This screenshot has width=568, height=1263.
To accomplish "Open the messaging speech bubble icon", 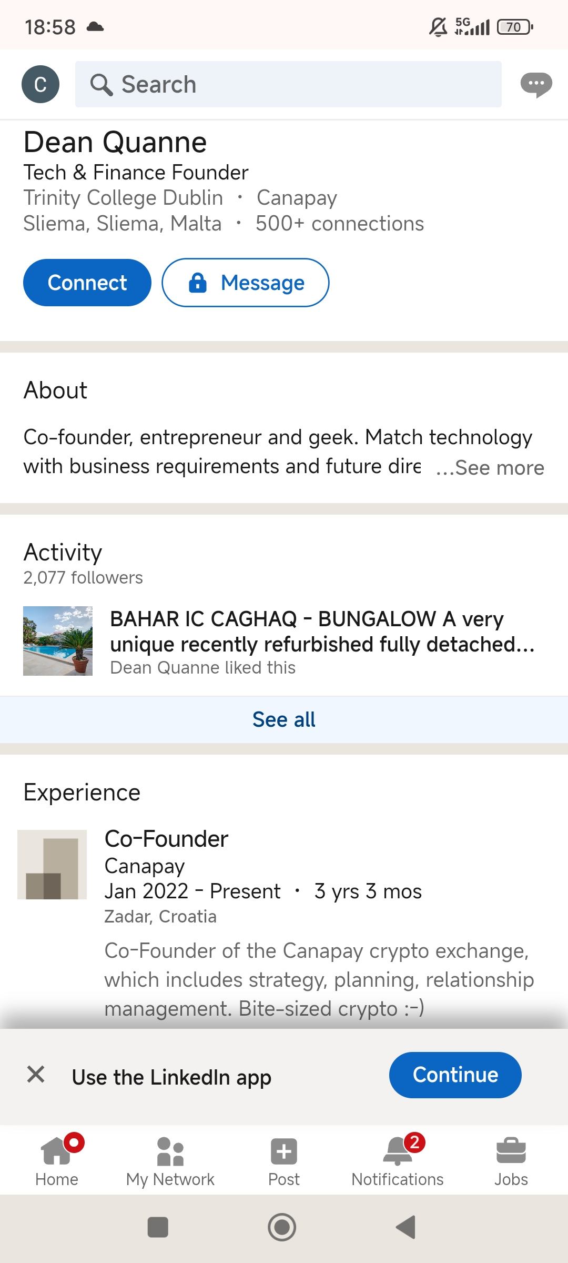I will click(536, 84).
